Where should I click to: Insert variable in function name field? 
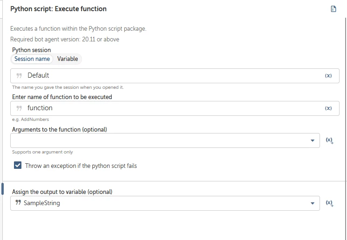tap(328, 108)
